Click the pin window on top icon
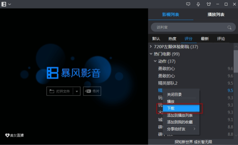Screen dimensions: 238x145 pos(198,4)
